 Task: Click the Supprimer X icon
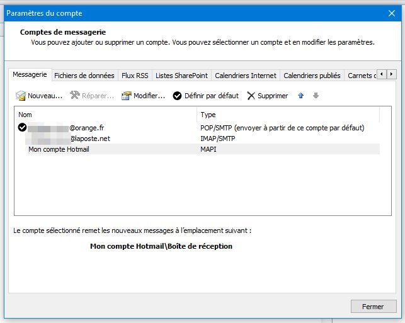point(251,96)
